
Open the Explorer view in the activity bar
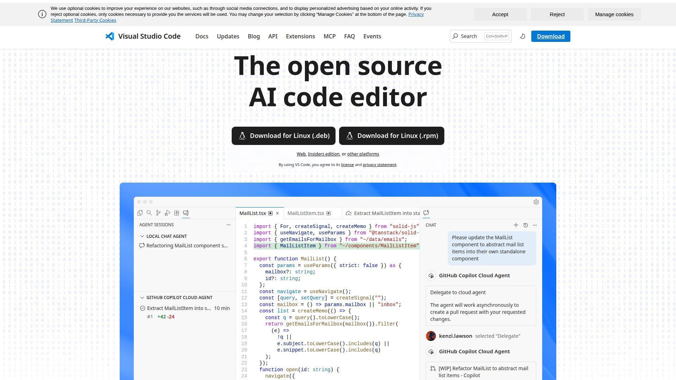(140, 213)
